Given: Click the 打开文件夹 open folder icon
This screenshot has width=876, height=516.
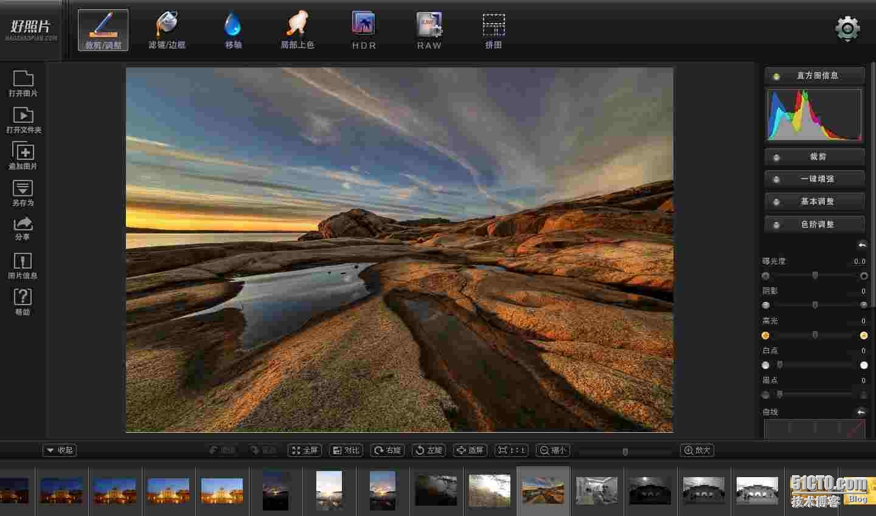Looking at the screenshot, I should (23, 120).
